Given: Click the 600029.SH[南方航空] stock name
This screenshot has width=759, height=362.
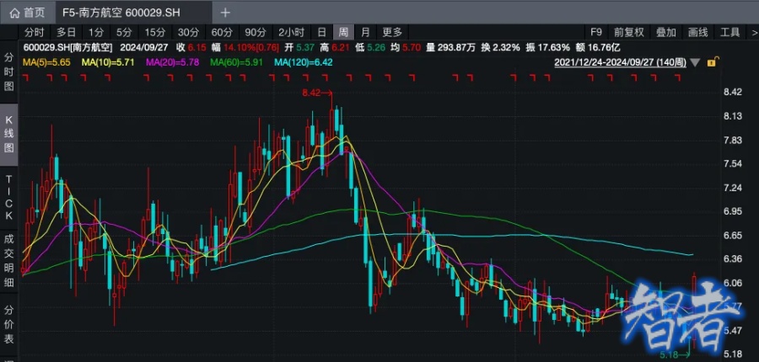Looking at the screenshot, I should click(x=67, y=47).
